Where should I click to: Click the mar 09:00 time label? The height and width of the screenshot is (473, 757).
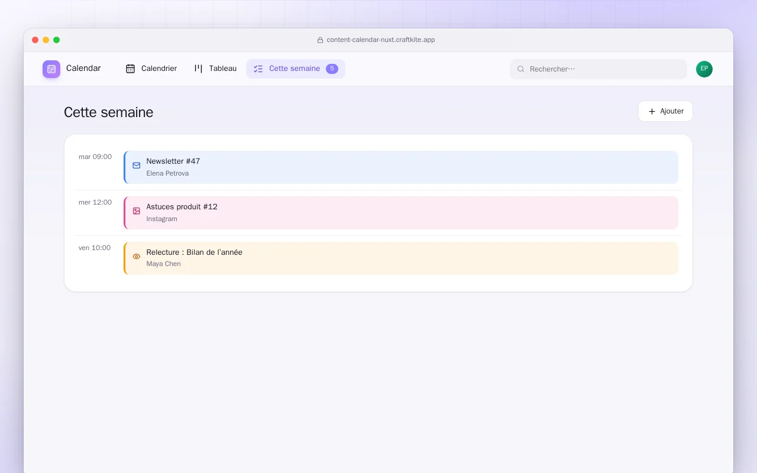[x=95, y=157]
